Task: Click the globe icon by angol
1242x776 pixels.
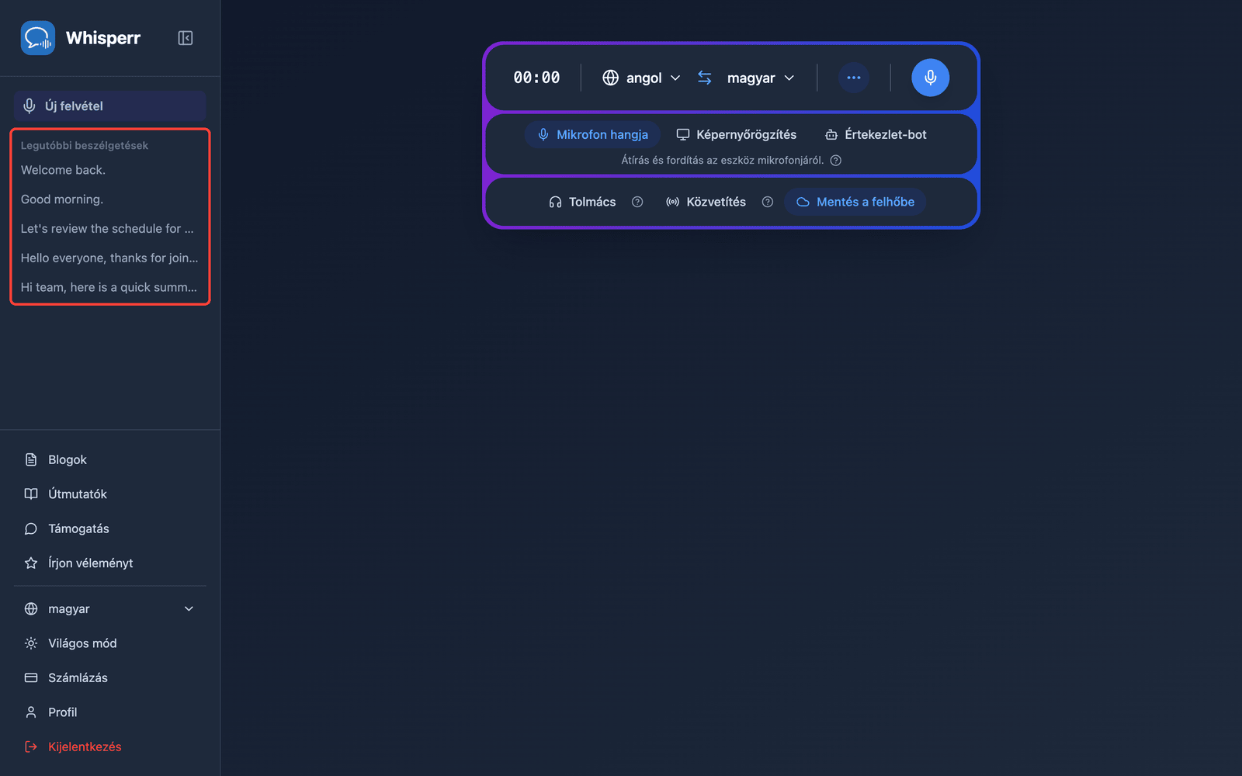Action: 611,78
